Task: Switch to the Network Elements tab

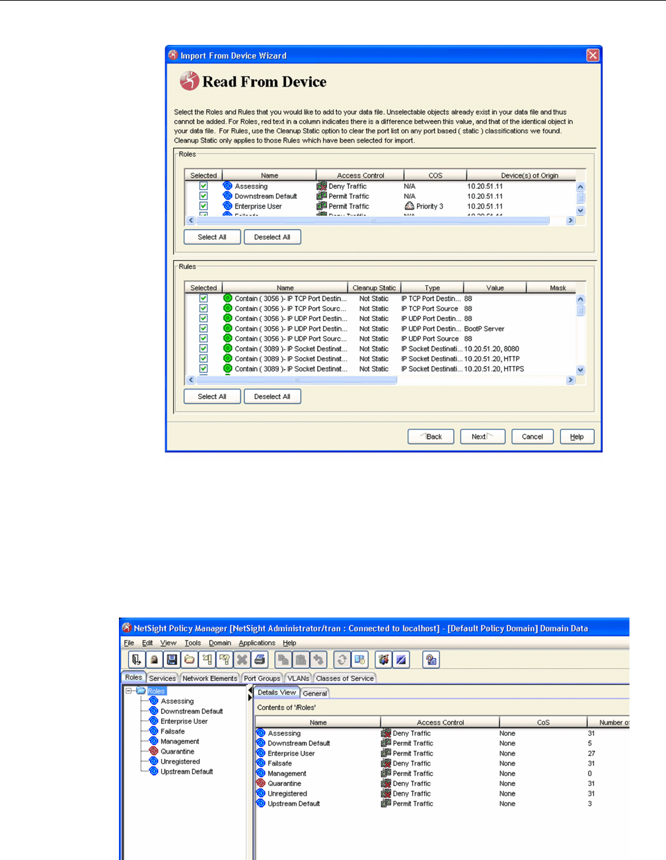Action: point(209,678)
